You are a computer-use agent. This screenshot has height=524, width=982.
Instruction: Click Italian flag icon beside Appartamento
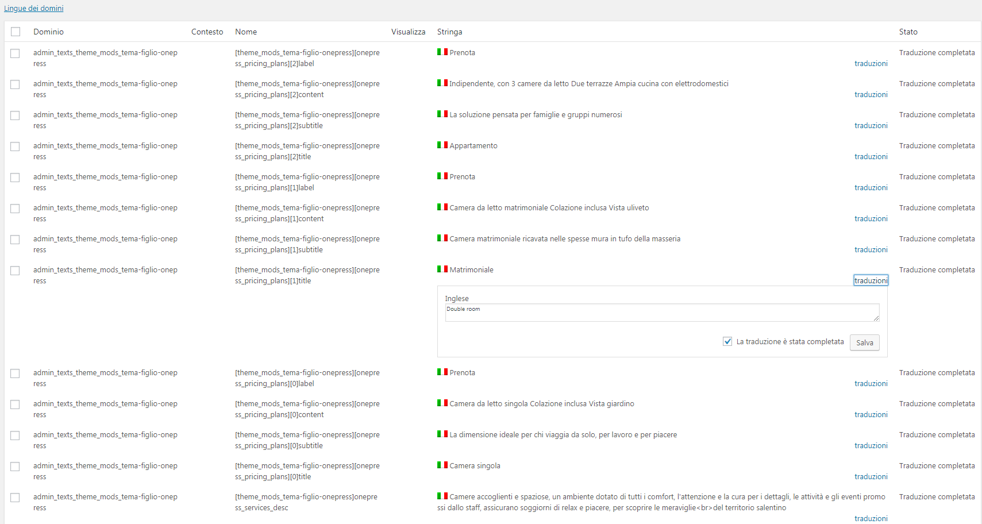442,145
